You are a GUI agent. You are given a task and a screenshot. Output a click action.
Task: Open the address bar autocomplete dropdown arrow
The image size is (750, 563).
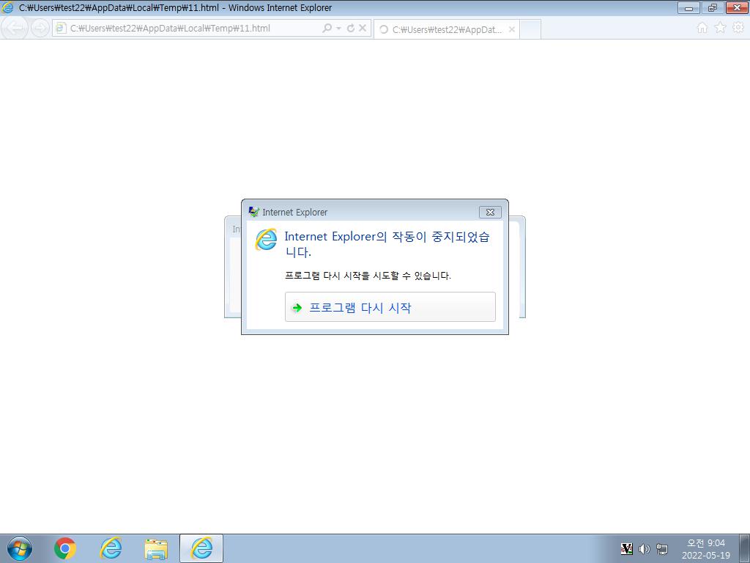click(x=338, y=29)
